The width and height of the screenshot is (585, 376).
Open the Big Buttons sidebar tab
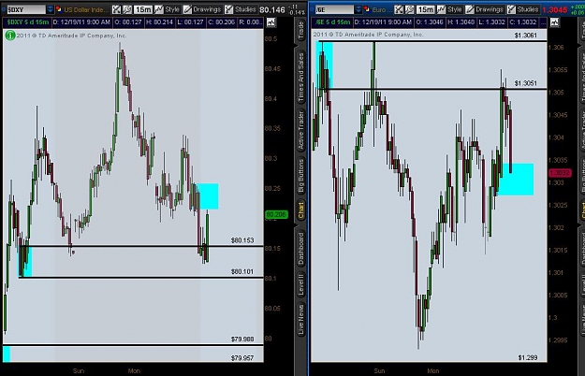[x=300, y=176]
